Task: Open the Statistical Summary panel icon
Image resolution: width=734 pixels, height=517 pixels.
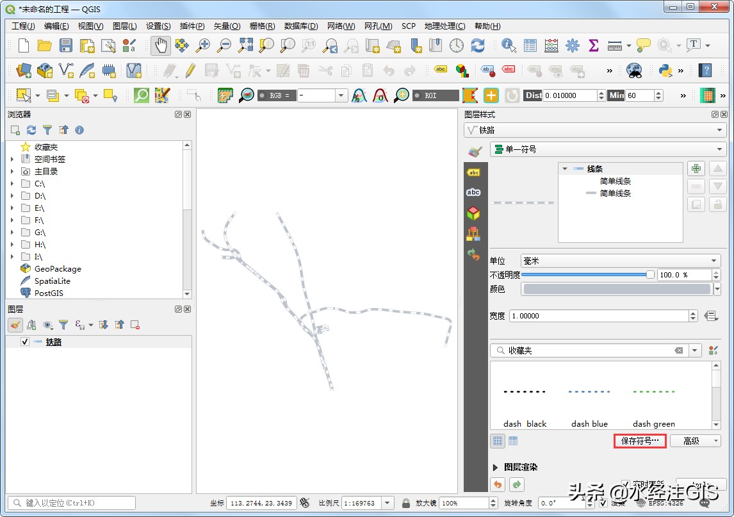Action: pyautogui.click(x=594, y=45)
